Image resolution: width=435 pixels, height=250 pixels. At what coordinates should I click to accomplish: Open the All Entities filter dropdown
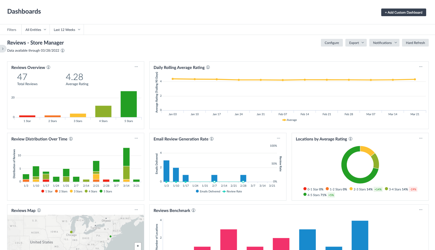36,30
